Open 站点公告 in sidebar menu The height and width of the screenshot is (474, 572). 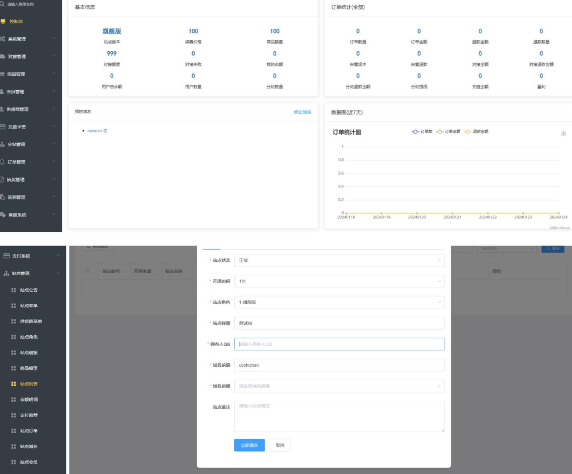point(29,290)
